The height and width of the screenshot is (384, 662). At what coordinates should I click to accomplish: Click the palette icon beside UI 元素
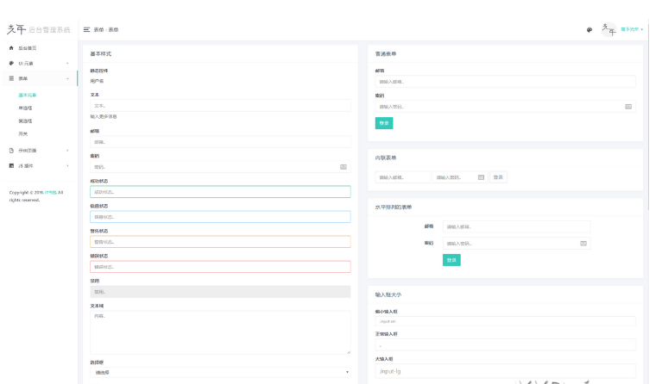click(11, 63)
